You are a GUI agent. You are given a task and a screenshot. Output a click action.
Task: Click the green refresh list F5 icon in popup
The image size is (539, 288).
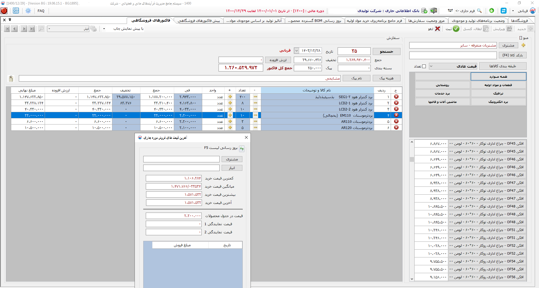242,148
